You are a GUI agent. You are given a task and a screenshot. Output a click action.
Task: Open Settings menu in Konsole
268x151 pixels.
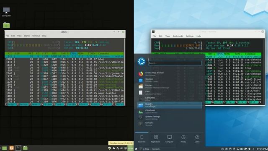[190, 36]
